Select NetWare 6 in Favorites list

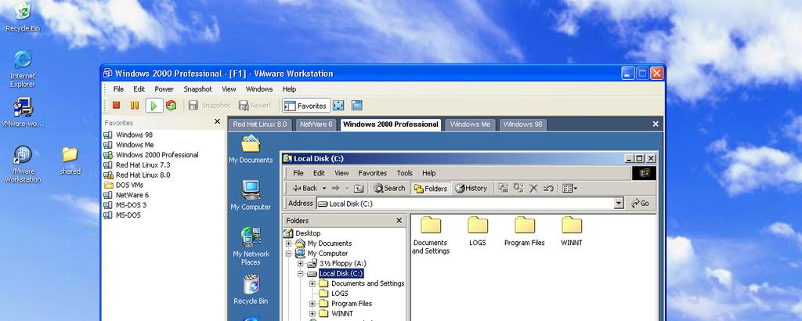coord(126,195)
